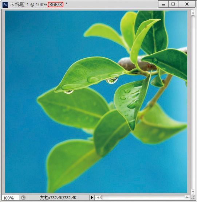Click the horizontal scrollbar left arrow

(98, 197)
